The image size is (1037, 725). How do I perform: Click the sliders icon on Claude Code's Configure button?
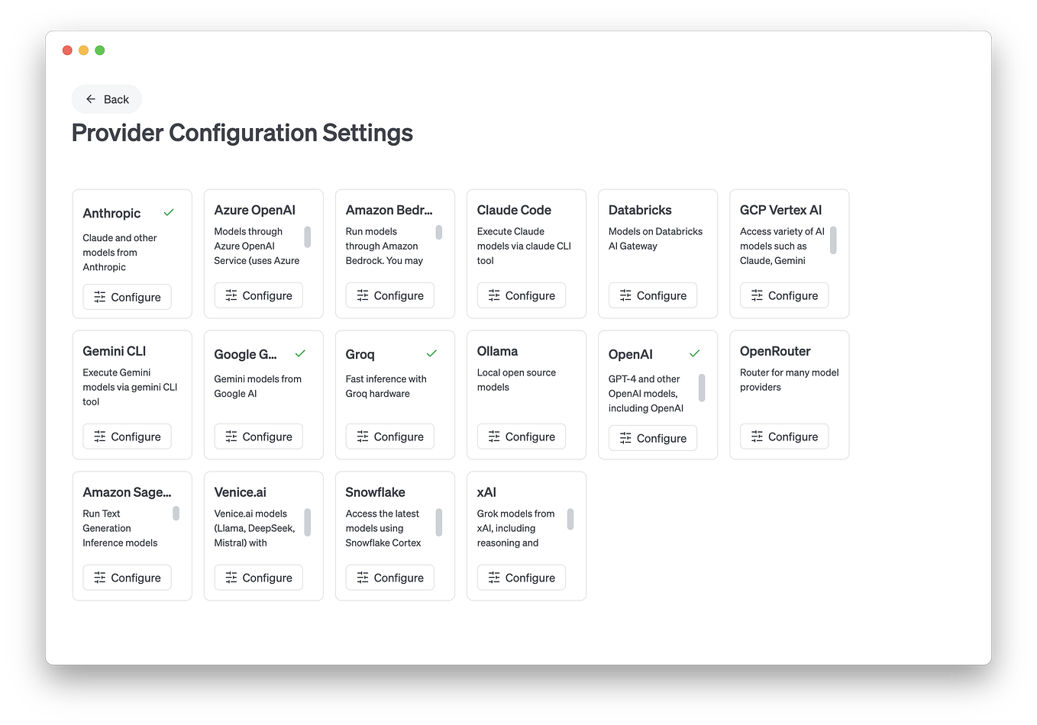coord(493,295)
